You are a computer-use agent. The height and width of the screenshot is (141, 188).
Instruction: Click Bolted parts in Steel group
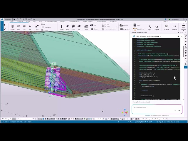(46, 27)
